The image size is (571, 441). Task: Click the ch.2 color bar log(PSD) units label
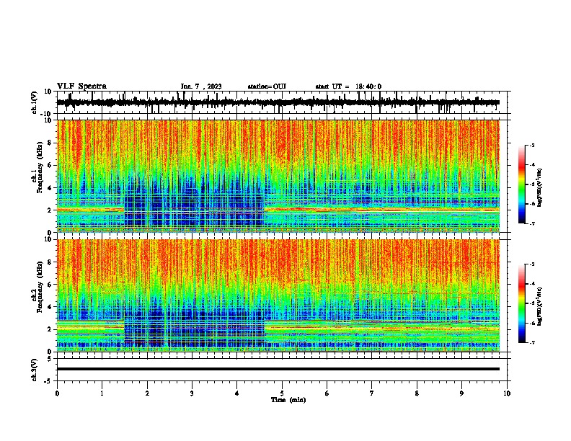pos(539,306)
